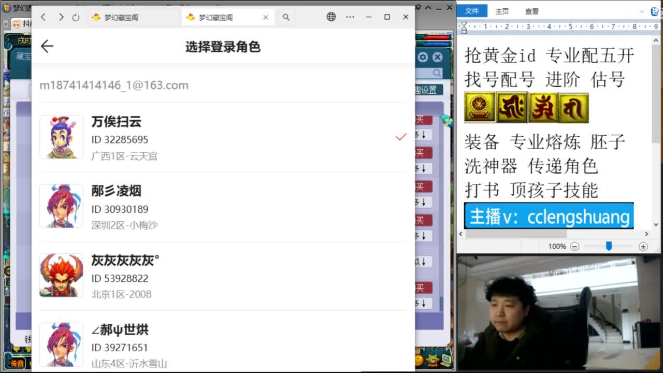
Task: Open the globe language icon in browser toolbar
Action: click(331, 16)
